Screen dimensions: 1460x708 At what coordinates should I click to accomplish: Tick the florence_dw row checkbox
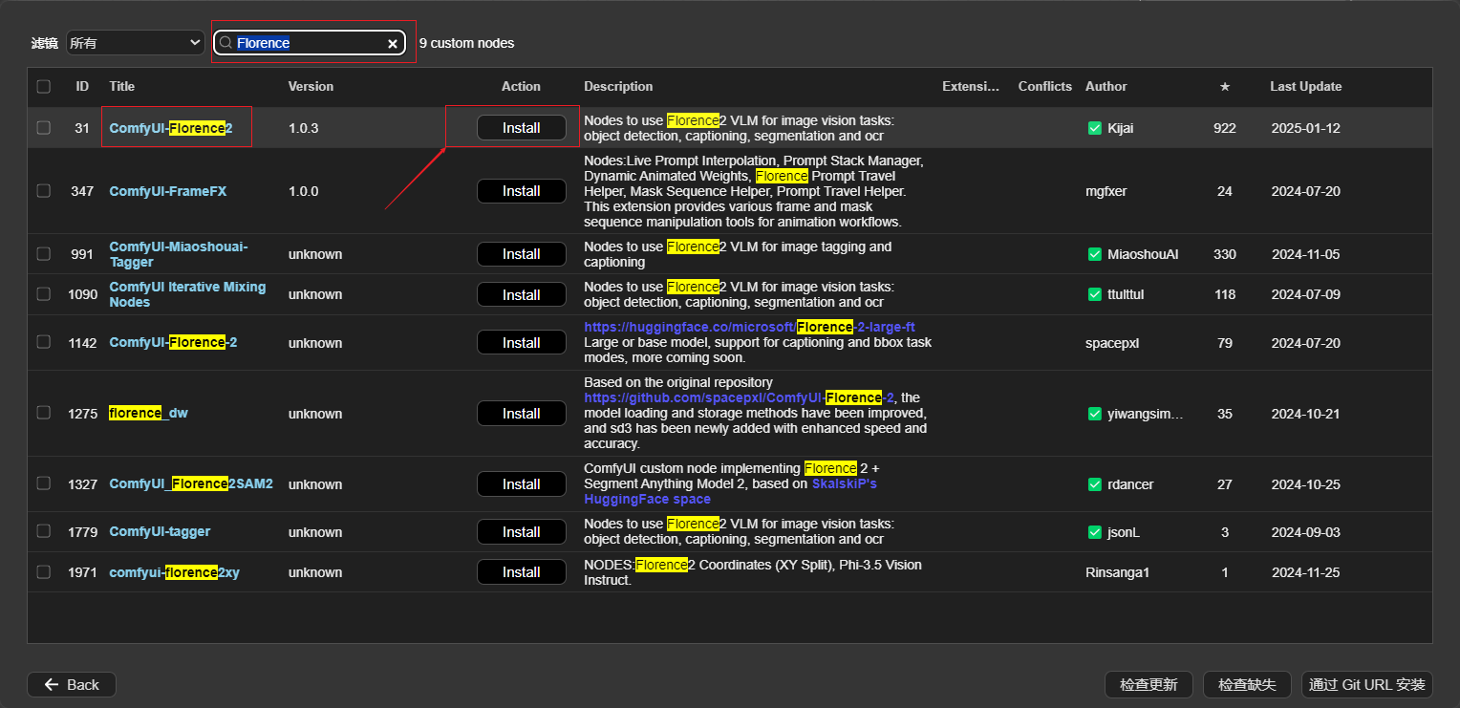pos(43,413)
